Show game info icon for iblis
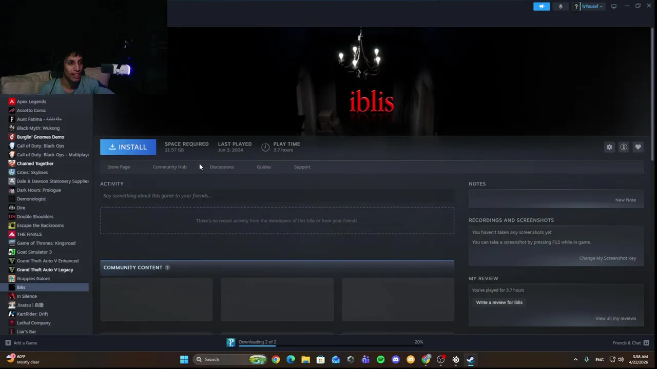Screen dimensions: 657x369 pyautogui.click(x=624, y=147)
